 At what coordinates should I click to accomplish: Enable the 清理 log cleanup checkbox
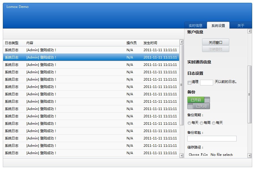[x=189, y=83]
